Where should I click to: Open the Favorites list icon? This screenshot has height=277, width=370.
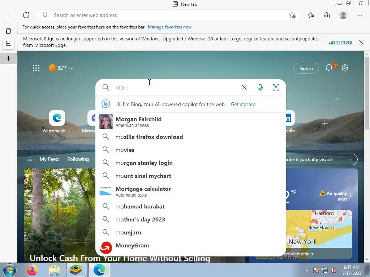tap(311, 15)
